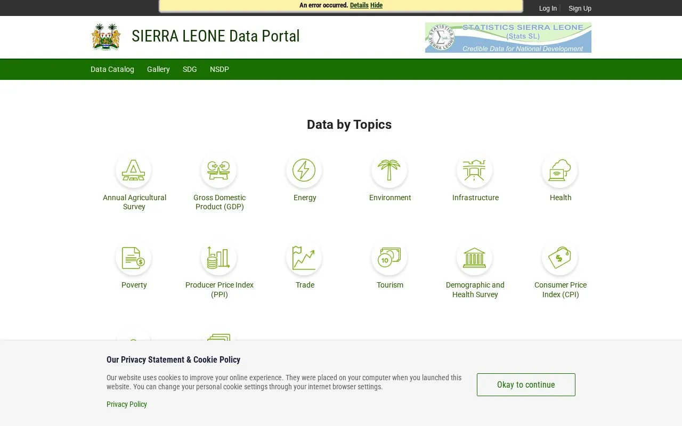This screenshot has height=426, width=682.
Task: Click the Sierra Leone coat of arms
Action: (106, 37)
